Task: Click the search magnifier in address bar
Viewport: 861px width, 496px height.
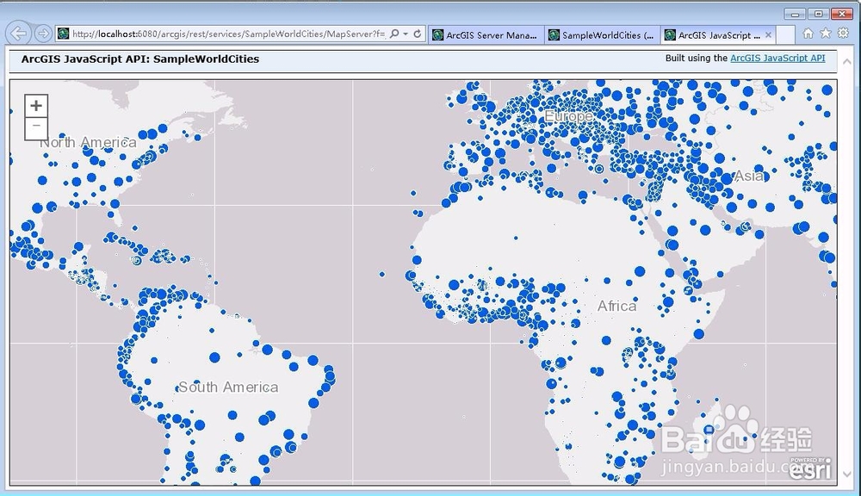Action: [x=394, y=34]
